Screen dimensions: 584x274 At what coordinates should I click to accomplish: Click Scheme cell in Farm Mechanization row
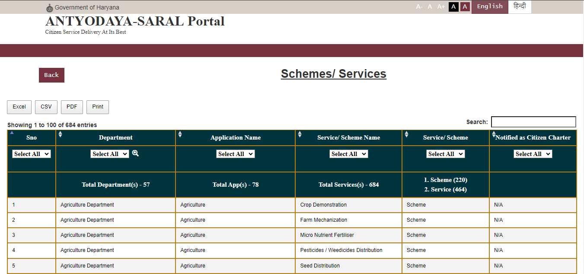446,220
